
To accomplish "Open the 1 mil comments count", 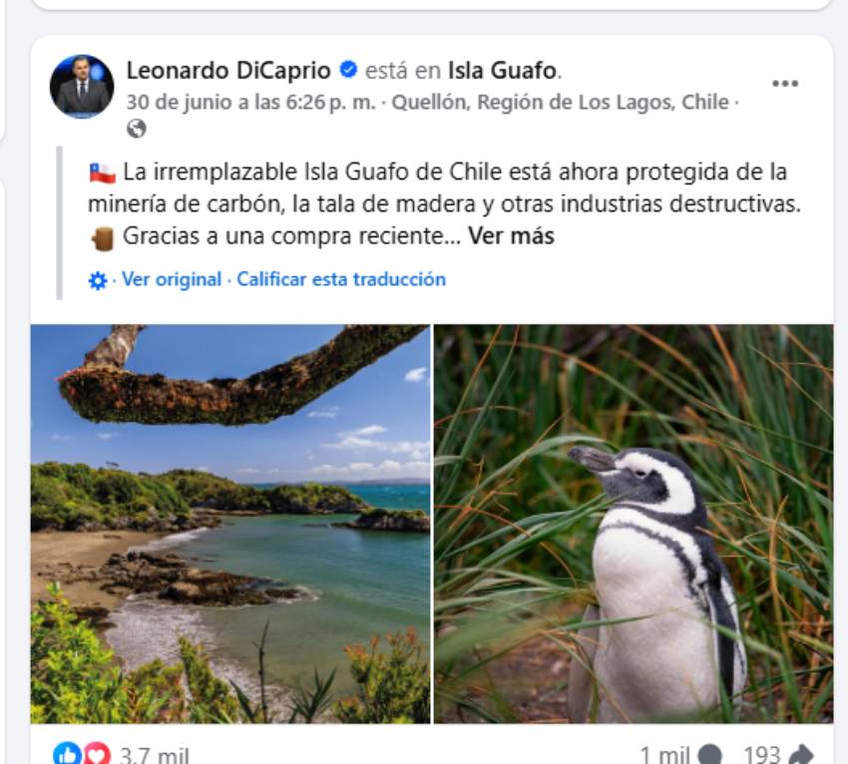I will [x=664, y=755].
